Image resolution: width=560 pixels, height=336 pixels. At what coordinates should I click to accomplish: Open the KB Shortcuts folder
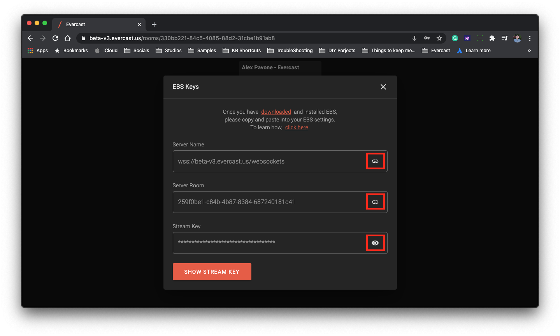pyautogui.click(x=242, y=51)
